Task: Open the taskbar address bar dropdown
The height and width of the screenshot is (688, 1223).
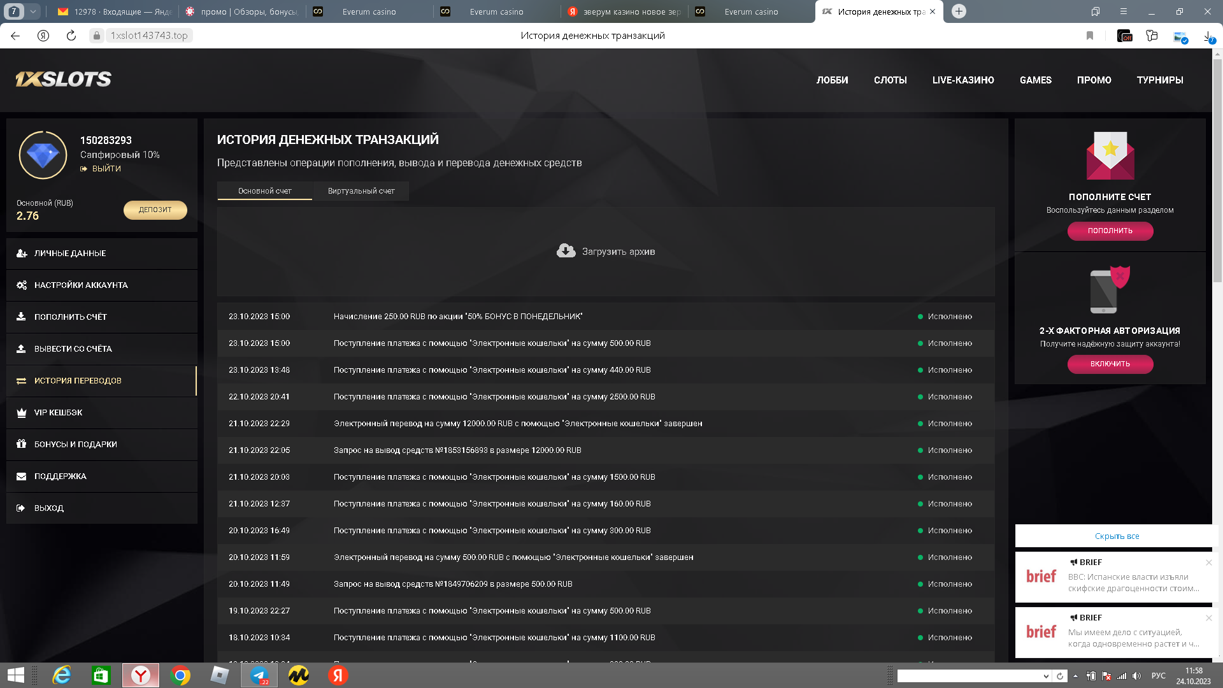Action: [1045, 676]
